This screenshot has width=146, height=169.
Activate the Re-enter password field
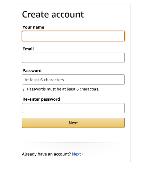73,108
